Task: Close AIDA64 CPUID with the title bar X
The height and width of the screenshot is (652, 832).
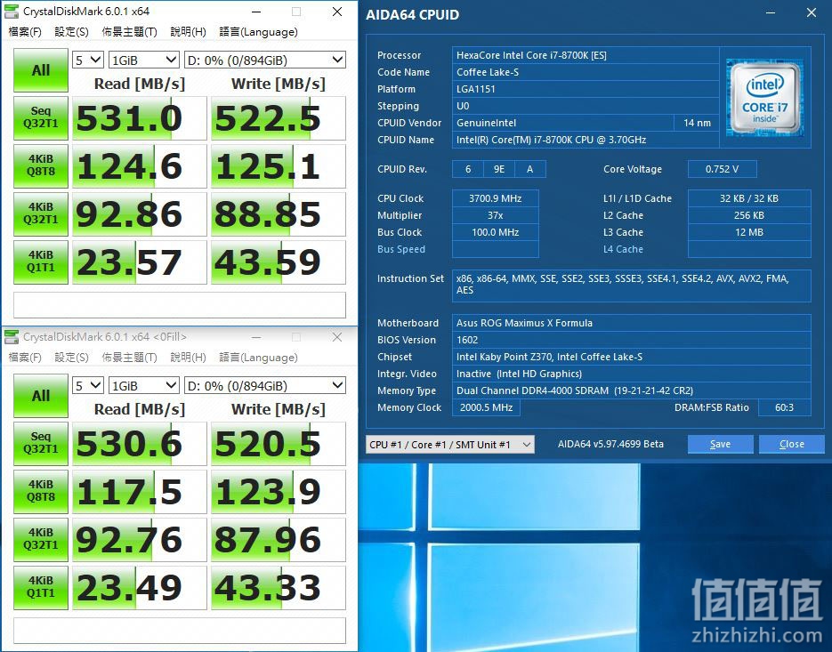Action: 812,12
